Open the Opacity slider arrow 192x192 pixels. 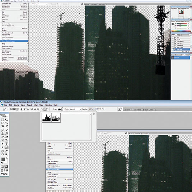point(94,109)
